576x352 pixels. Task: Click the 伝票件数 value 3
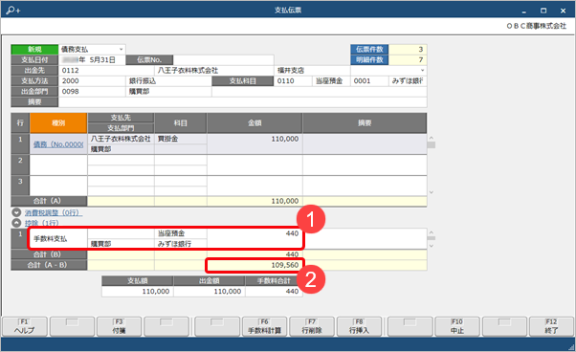point(408,49)
